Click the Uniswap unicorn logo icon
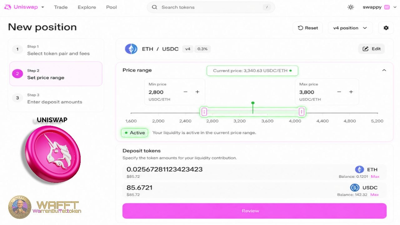 [x=7, y=7]
